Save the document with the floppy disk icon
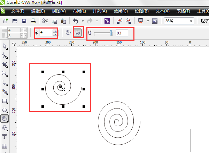Image resolution: width=209 pixels, height=153 pixels. [x=24, y=21]
